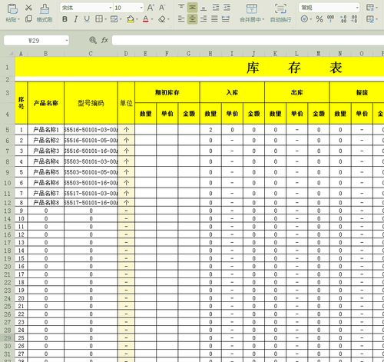Select column D header
Viewport: 384px width, 362px height.
[x=126, y=54]
